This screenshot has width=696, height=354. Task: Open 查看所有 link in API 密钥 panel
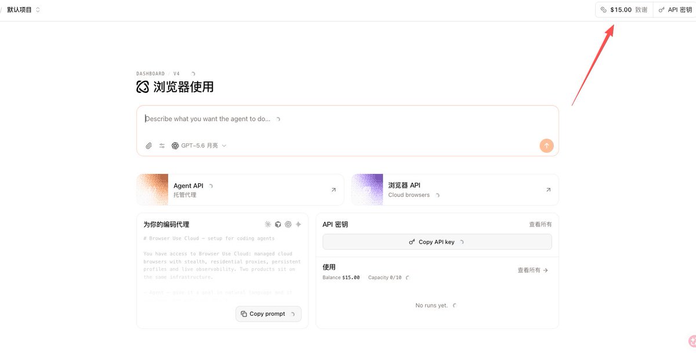pos(540,225)
